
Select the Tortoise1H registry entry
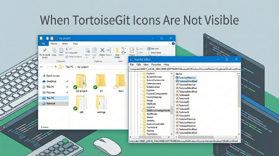[182, 116]
